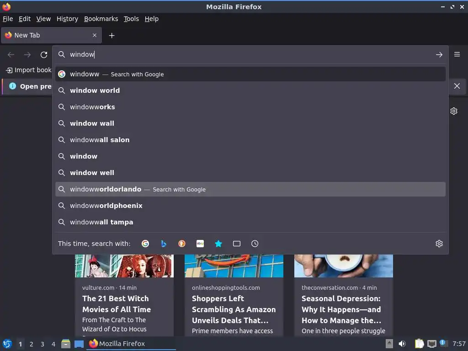Open 'The 21 Best Witch Movies' headline
The height and width of the screenshot is (351, 468).
tap(117, 304)
